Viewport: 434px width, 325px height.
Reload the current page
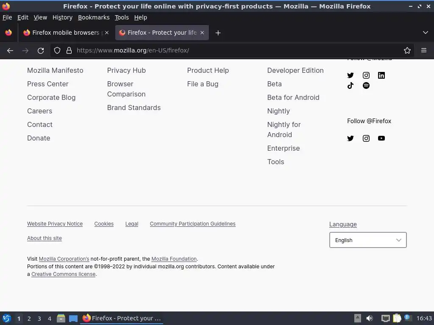(x=41, y=51)
